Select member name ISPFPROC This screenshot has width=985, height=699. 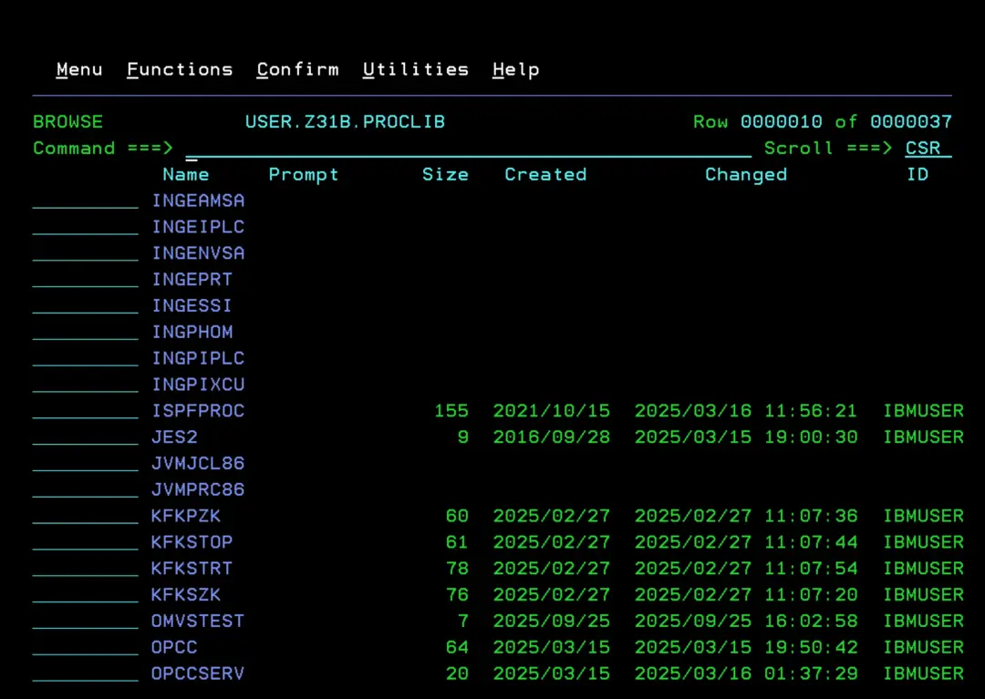tap(198, 411)
